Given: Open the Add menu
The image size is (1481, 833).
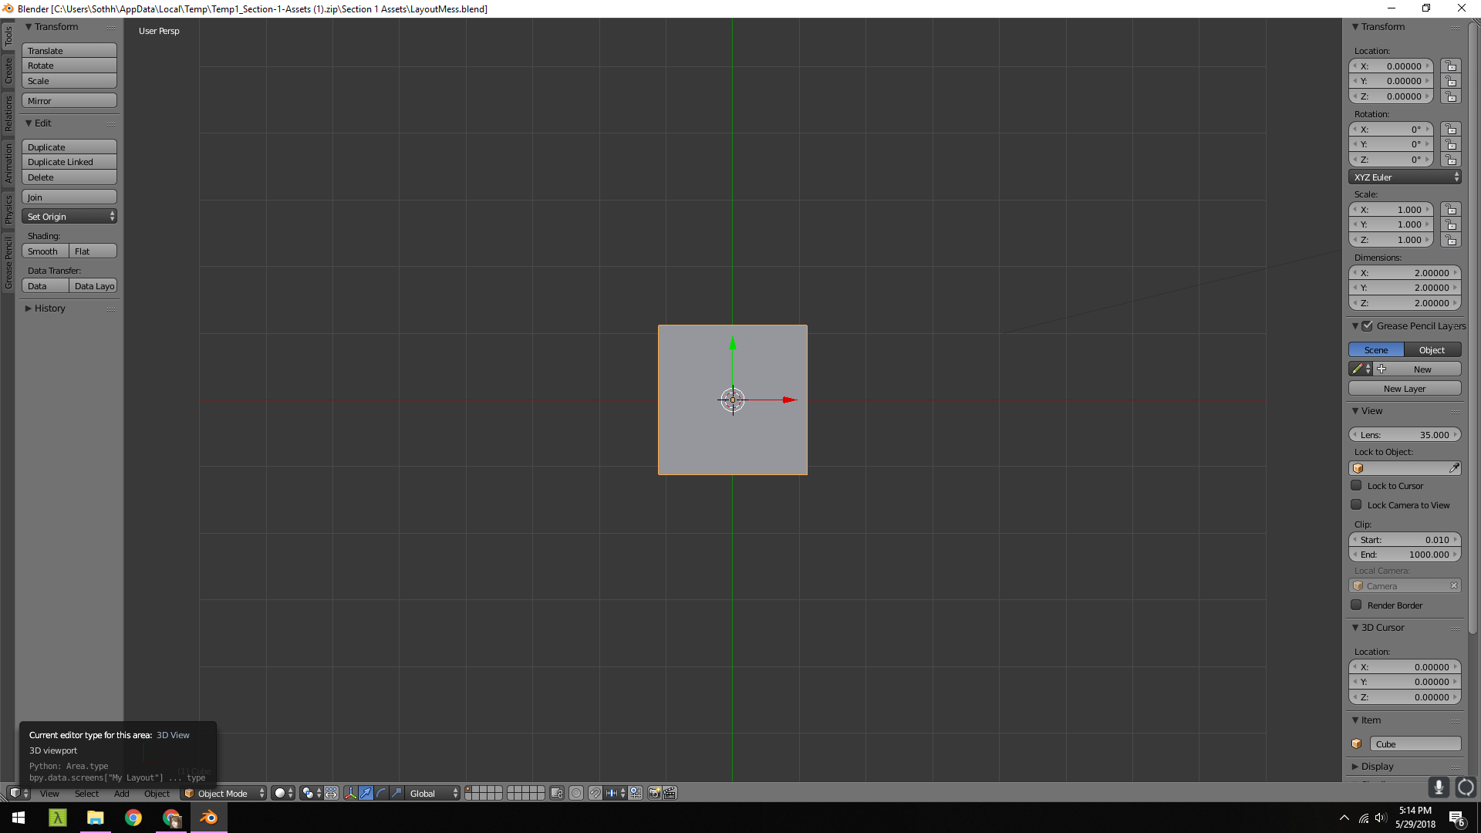Looking at the screenshot, I should tap(122, 793).
